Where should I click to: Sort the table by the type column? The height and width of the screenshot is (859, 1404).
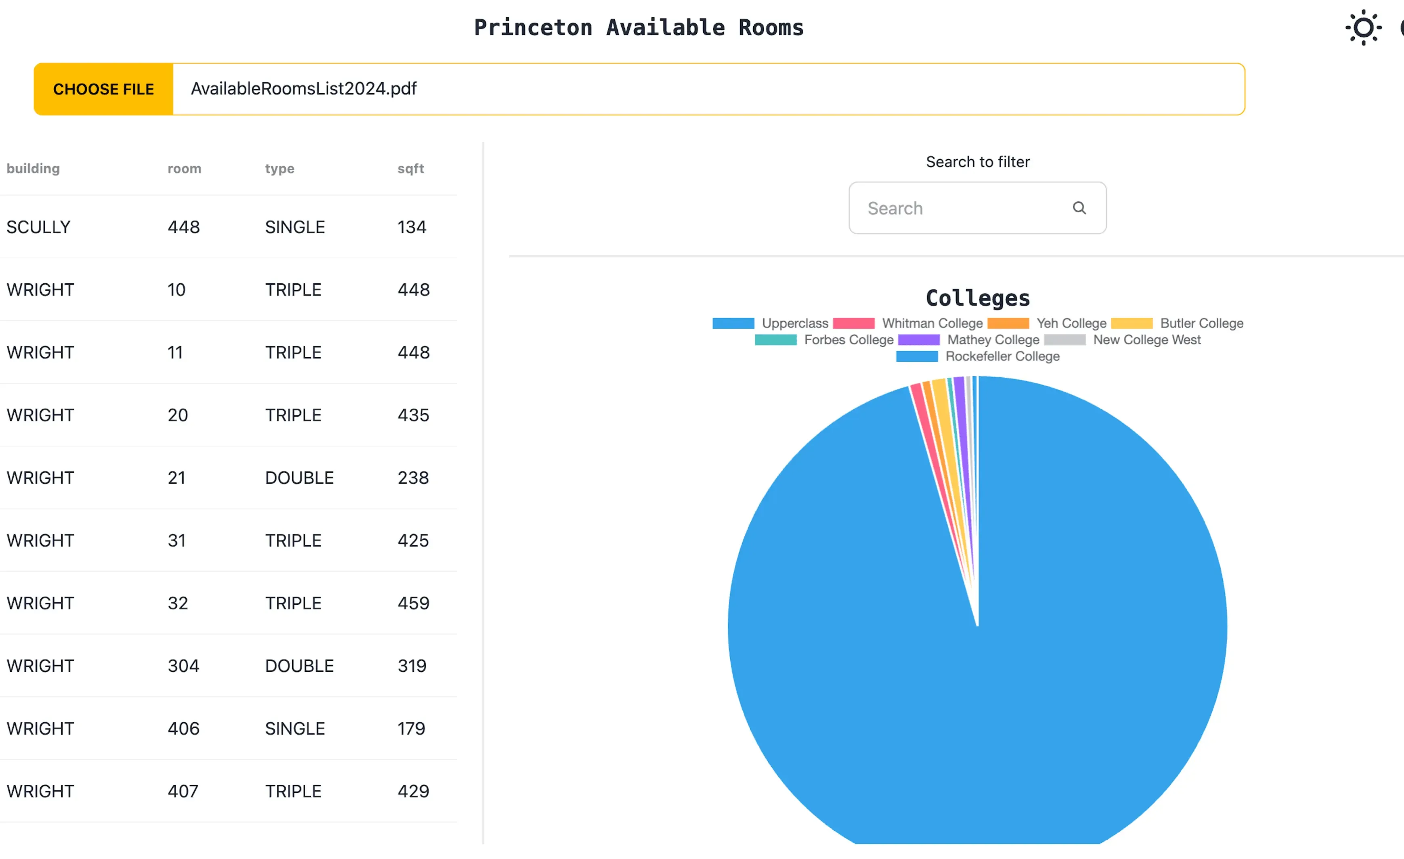tap(279, 168)
